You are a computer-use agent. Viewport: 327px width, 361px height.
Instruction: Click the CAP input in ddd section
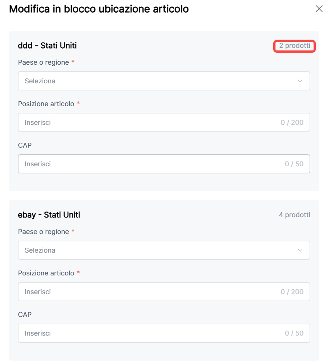click(x=149, y=164)
